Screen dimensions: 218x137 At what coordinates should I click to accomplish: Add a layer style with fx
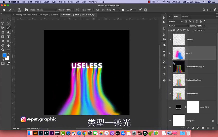188,128
